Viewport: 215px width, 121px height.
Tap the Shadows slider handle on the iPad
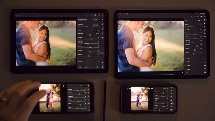click(x=197, y=46)
